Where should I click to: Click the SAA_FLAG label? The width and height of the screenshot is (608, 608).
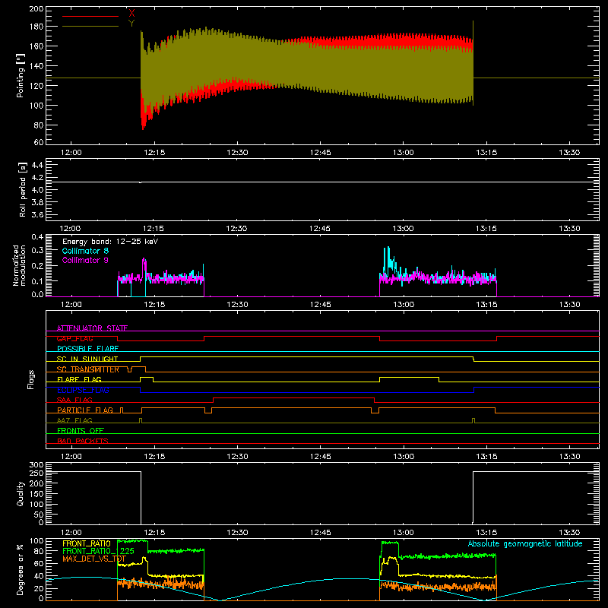coord(74,400)
